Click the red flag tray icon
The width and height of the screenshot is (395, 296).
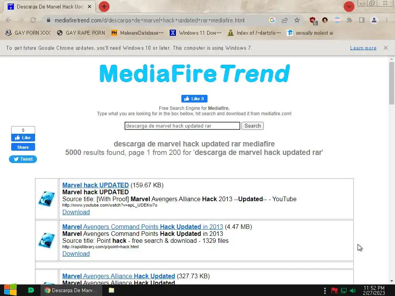tap(334, 291)
